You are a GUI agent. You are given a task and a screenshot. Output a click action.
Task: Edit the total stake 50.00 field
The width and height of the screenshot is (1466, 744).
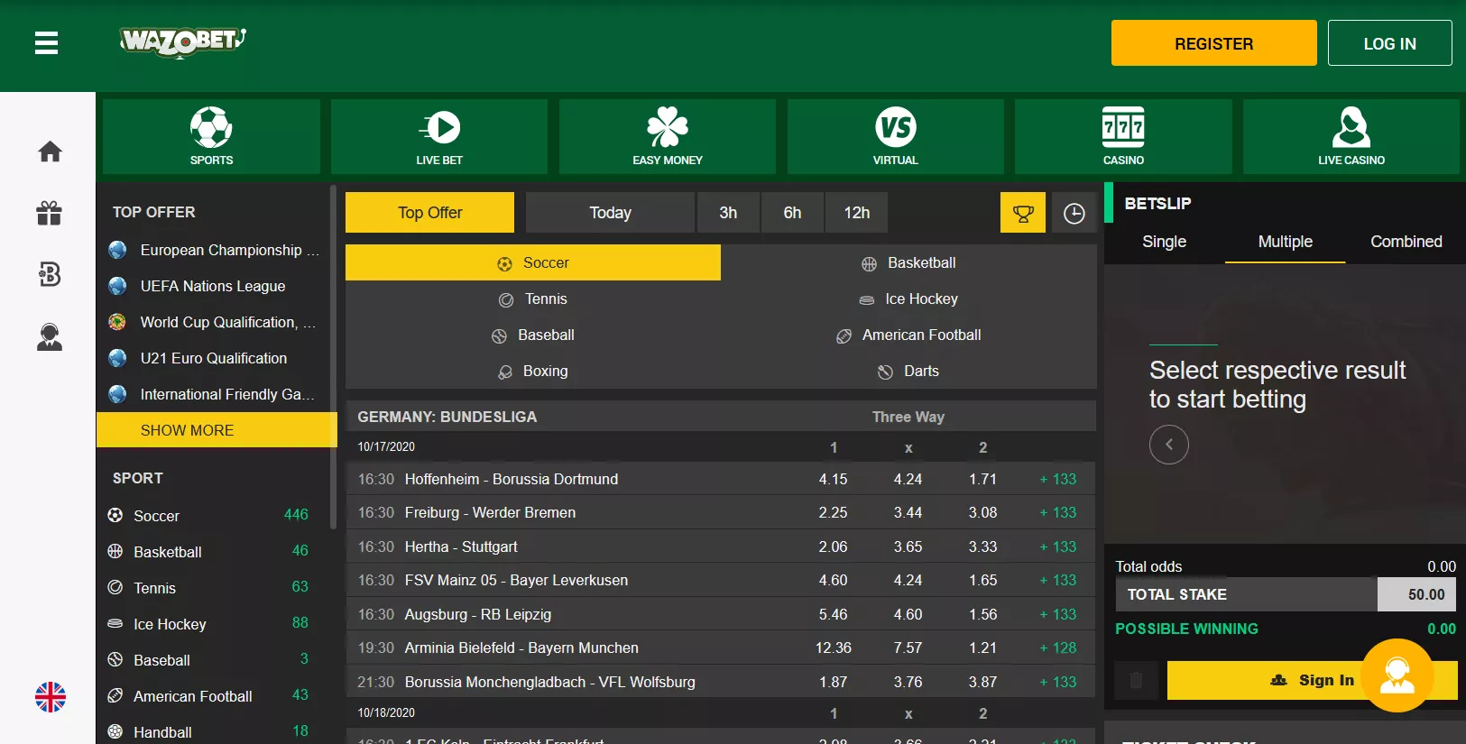[x=1416, y=594]
